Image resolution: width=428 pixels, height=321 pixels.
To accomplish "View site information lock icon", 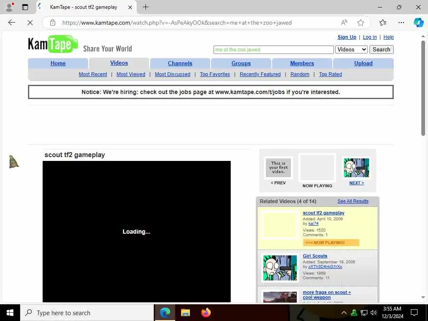I will coord(53,23).
